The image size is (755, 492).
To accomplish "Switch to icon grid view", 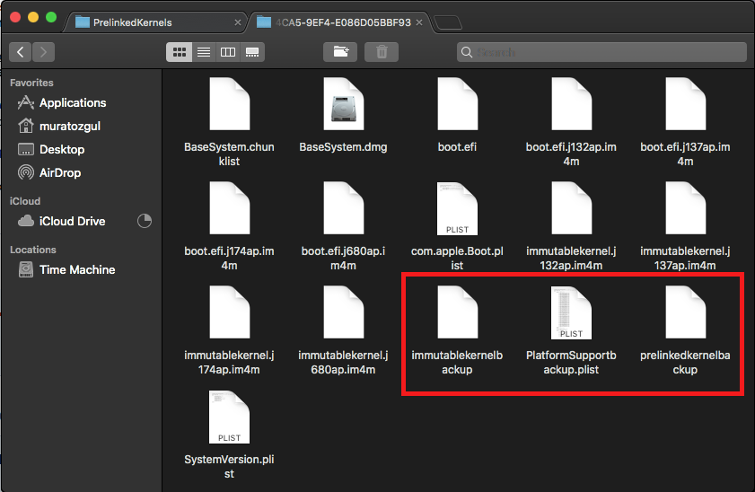I will point(180,52).
